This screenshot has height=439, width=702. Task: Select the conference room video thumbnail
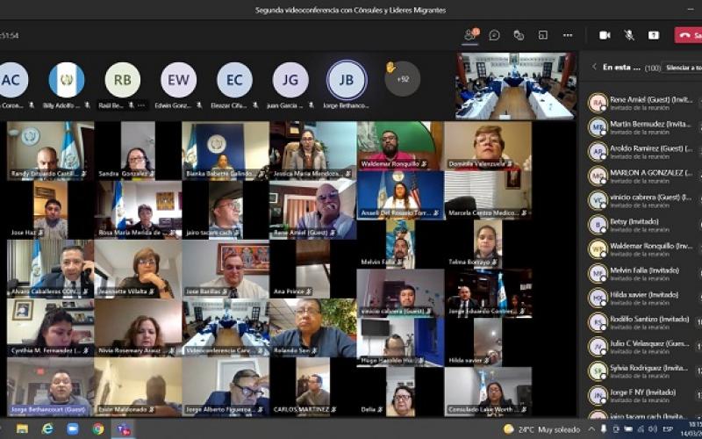point(514,86)
